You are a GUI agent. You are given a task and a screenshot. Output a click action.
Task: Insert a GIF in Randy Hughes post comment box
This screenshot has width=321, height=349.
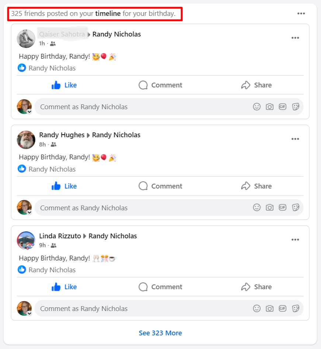(x=282, y=208)
